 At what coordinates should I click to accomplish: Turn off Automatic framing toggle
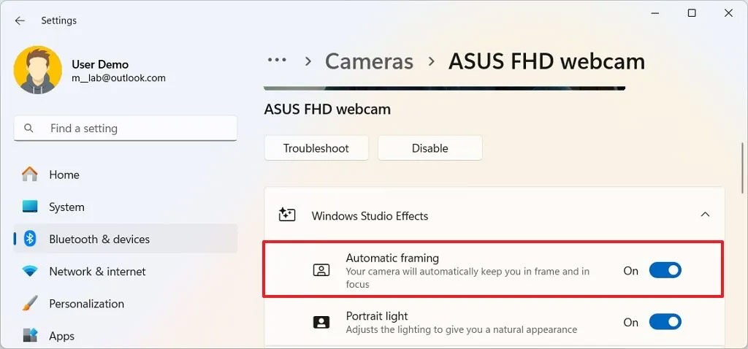pyautogui.click(x=665, y=271)
